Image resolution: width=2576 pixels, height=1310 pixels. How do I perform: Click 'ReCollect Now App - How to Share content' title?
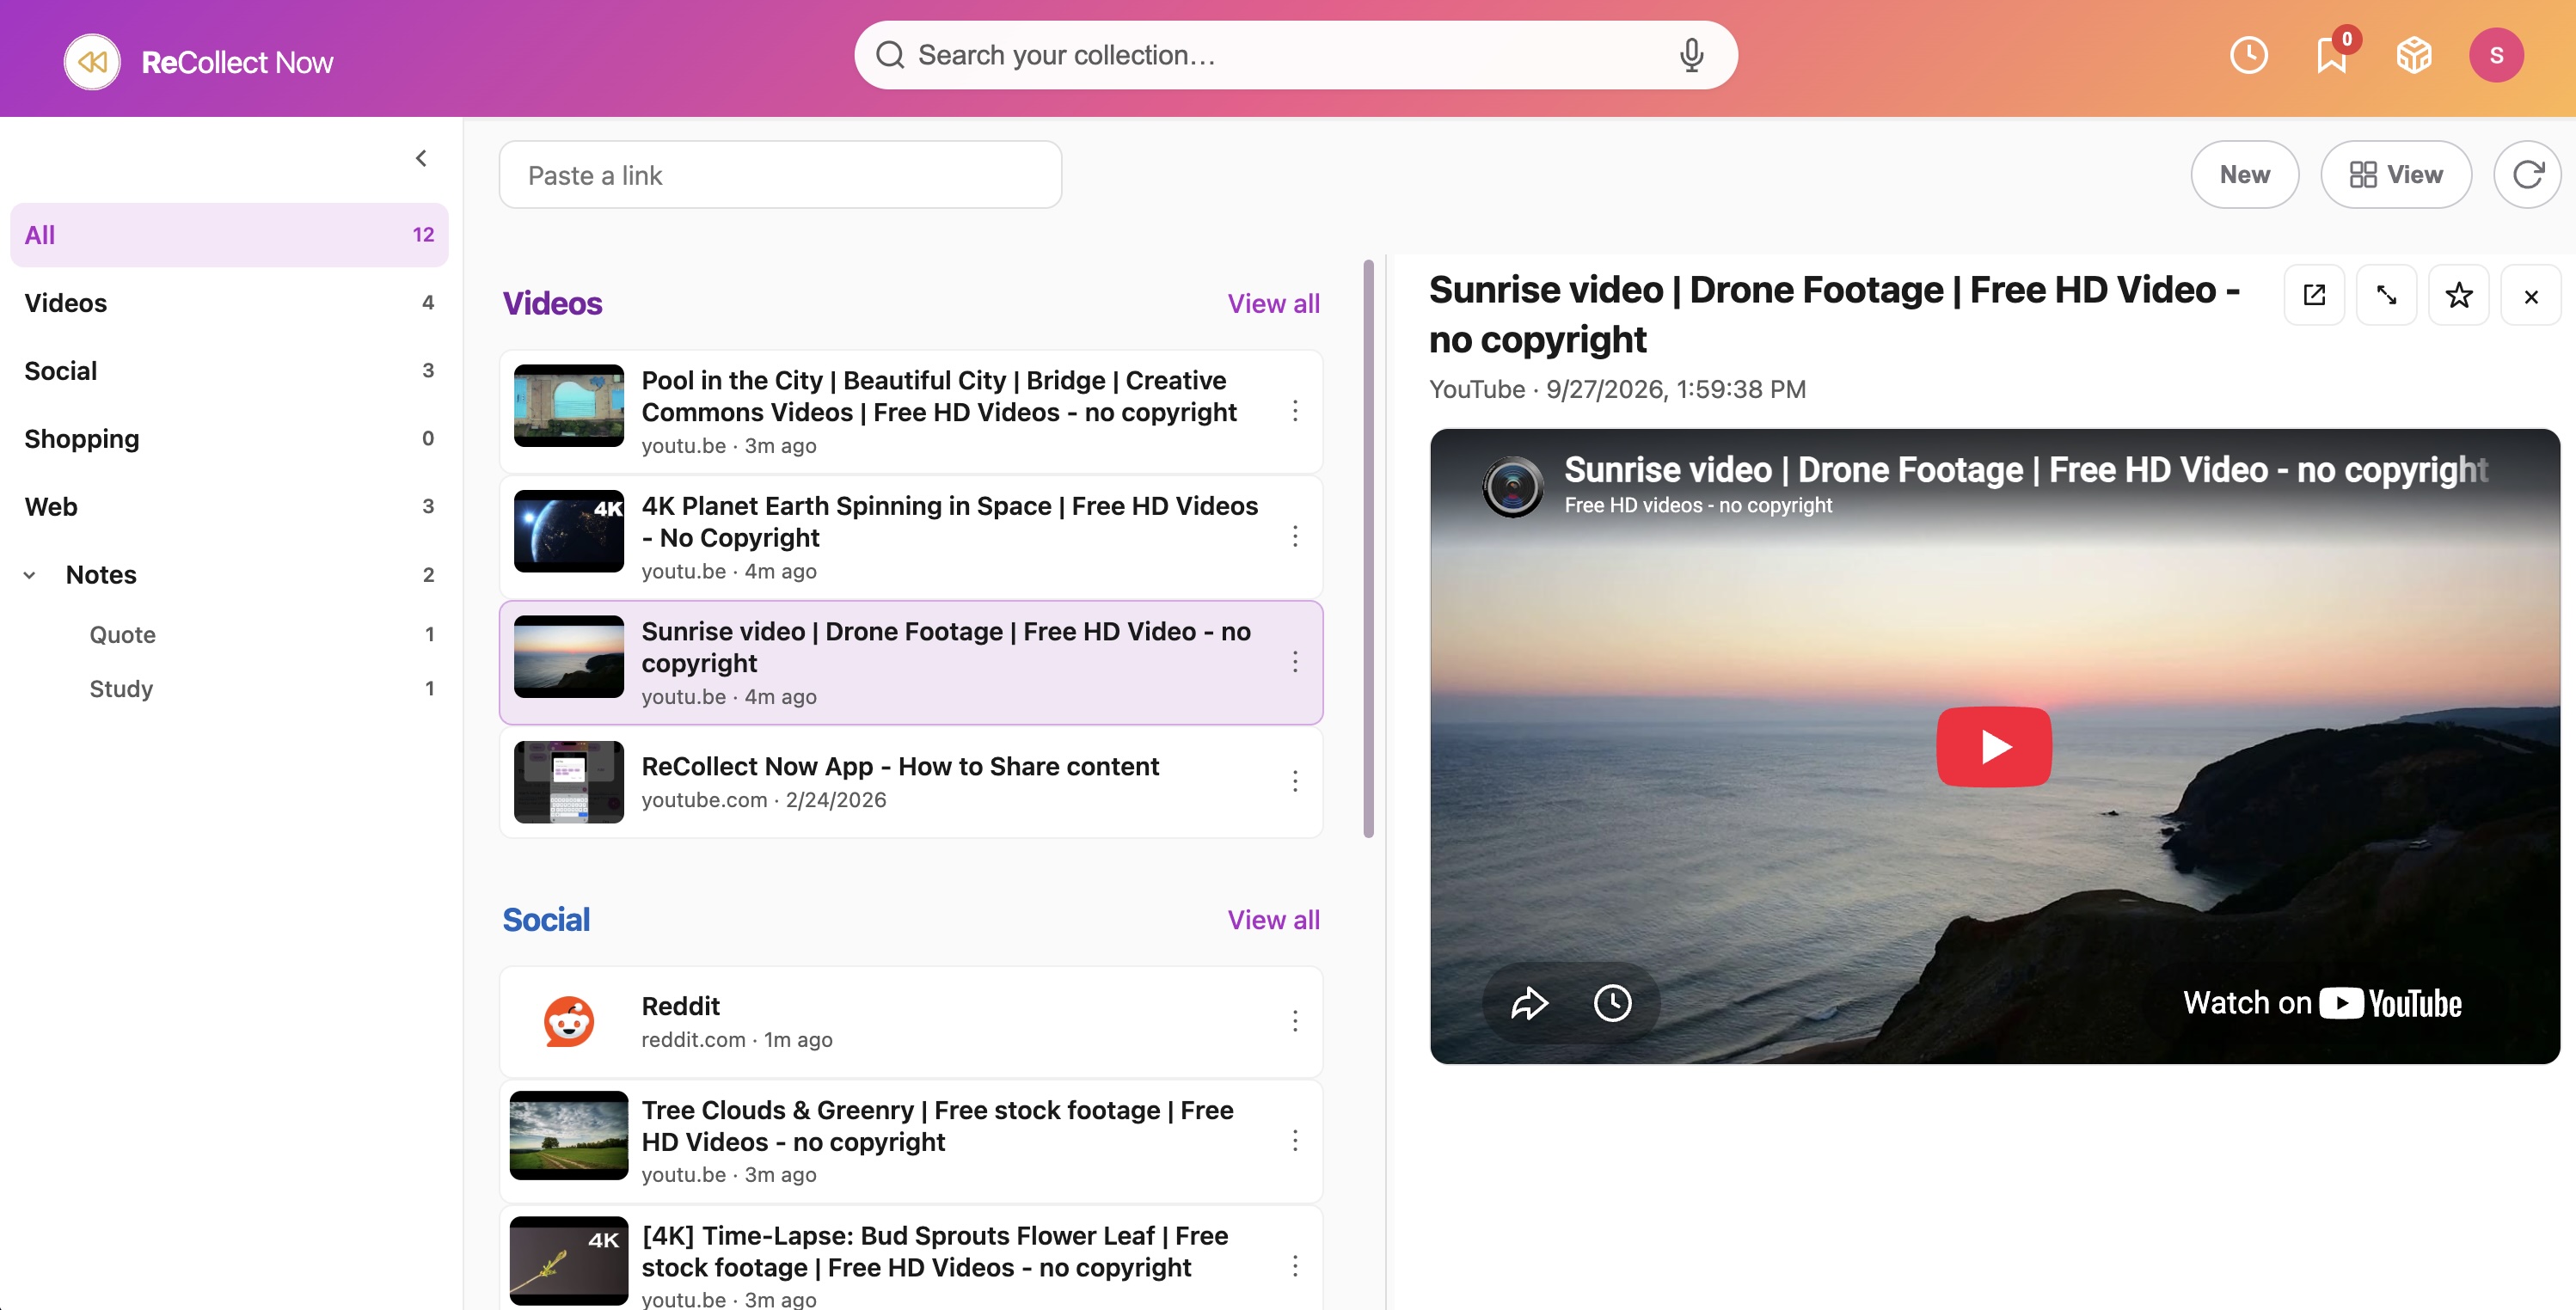tap(900, 767)
